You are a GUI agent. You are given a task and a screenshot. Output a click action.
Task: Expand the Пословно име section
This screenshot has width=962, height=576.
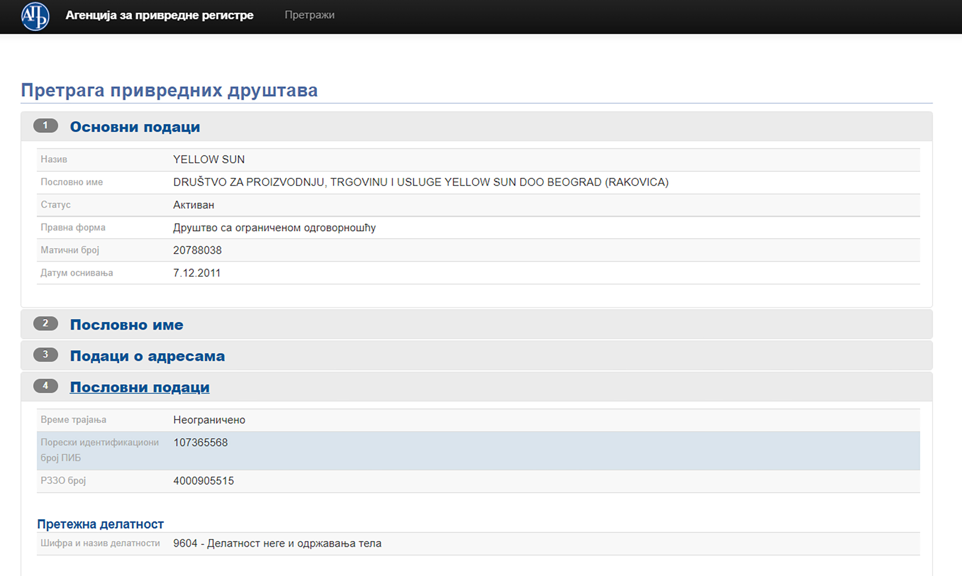(x=127, y=325)
